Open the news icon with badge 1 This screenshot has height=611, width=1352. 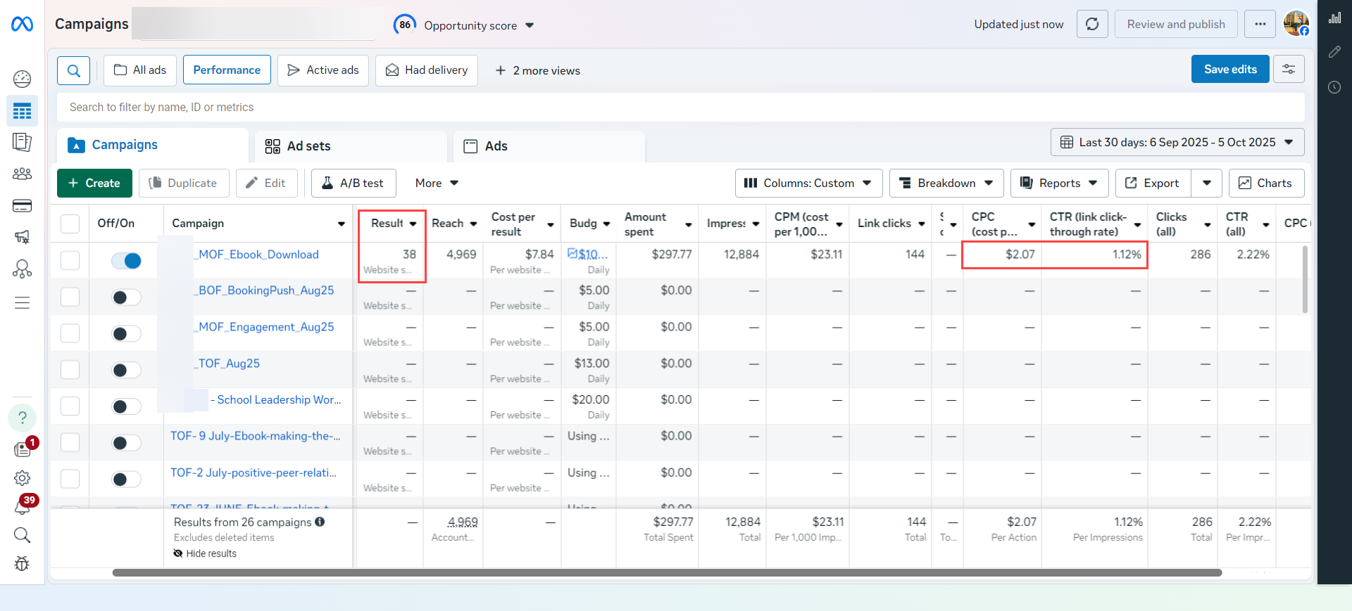point(23,449)
